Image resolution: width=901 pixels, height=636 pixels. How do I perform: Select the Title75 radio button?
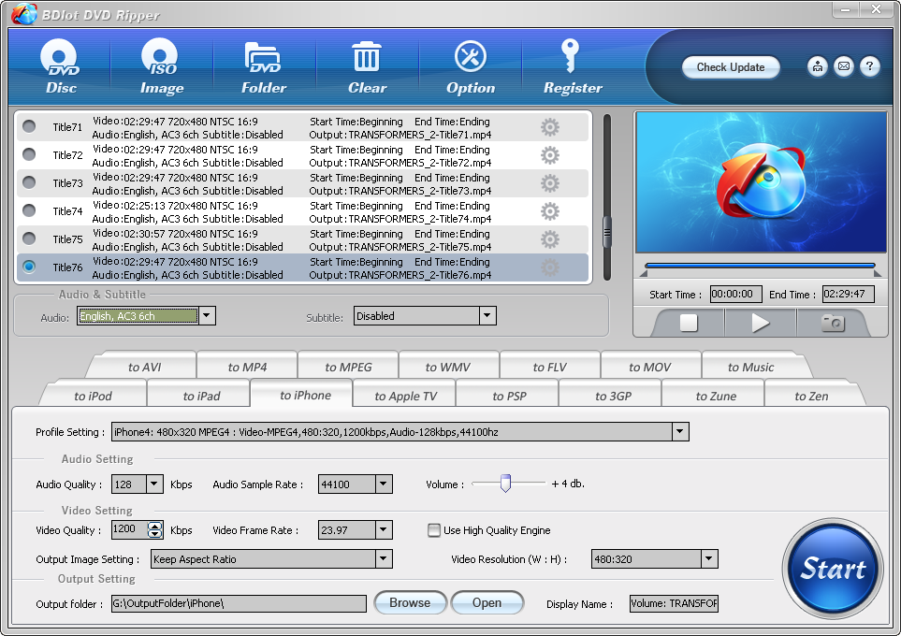coord(29,238)
